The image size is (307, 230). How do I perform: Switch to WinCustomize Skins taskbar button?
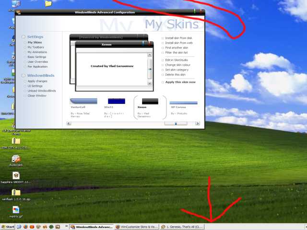136,227
